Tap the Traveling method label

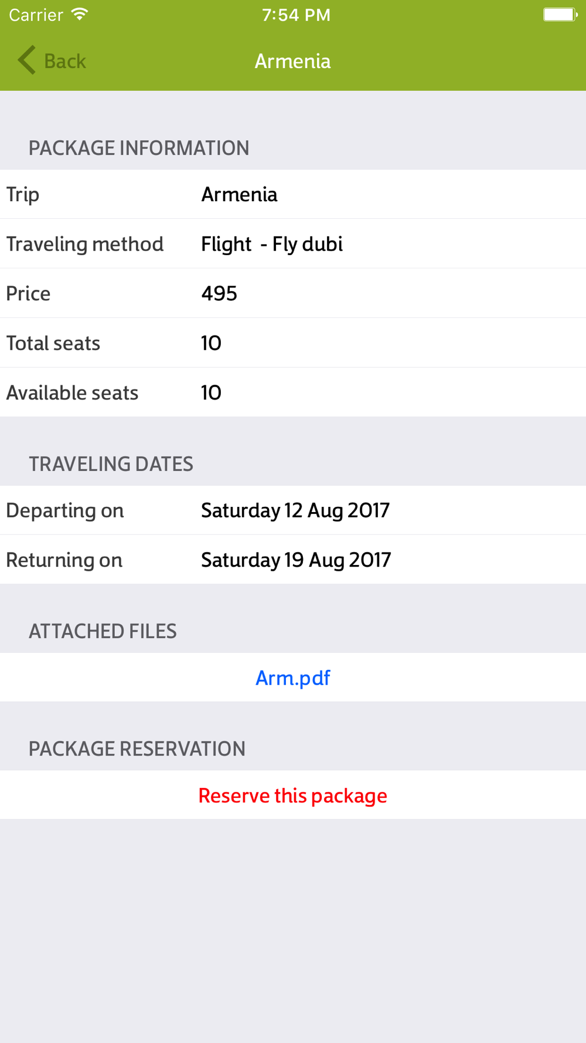[85, 244]
